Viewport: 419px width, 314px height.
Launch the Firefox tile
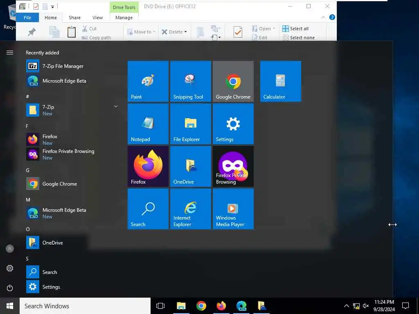pyautogui.click(x=148, y=166)
